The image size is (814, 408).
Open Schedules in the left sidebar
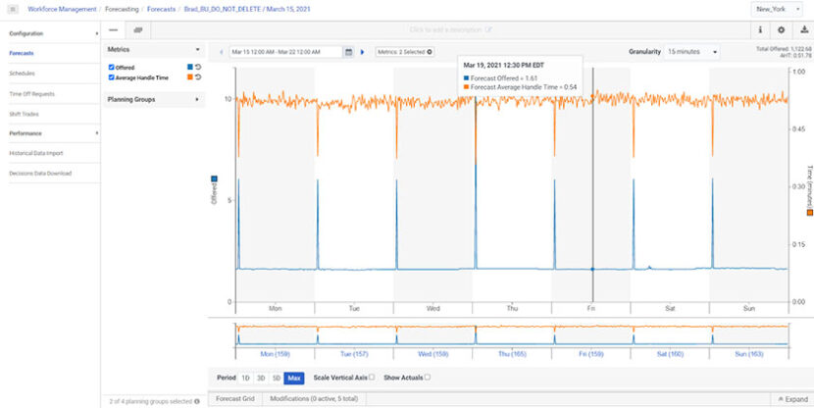click(22, 73)
